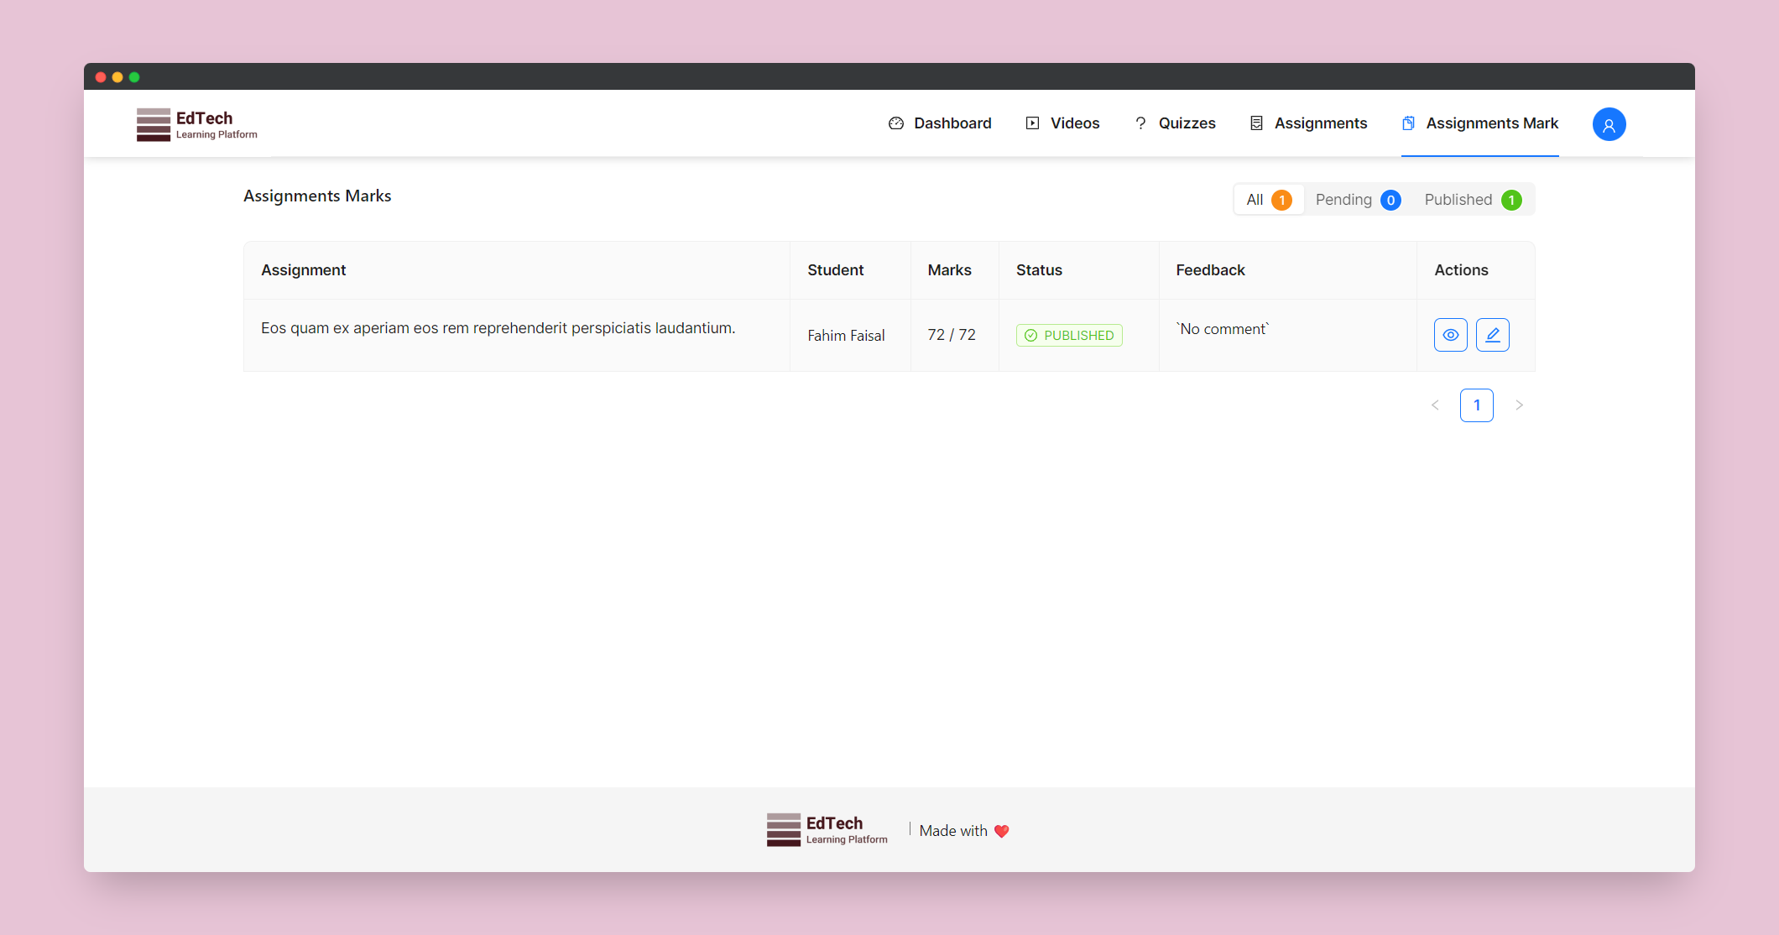Click the footer EdTech logo

(827, 829)
